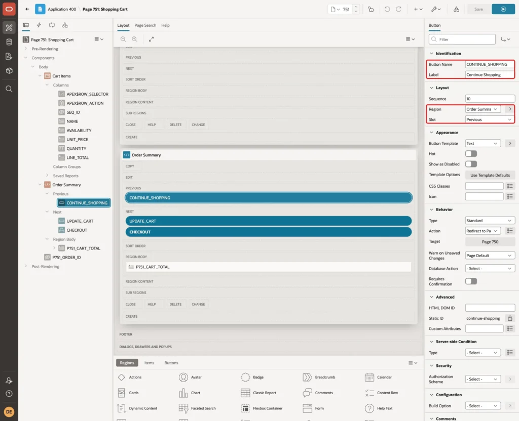Select P751_ORDER_ID in the tree

[66, 258]
